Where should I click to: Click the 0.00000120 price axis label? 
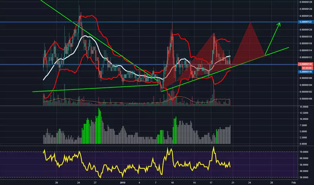pos(306,30)
